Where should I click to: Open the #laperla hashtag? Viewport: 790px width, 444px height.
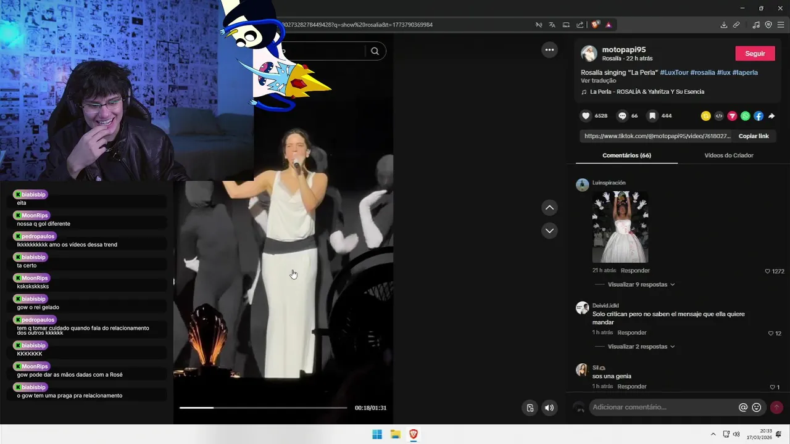(745, 72)
